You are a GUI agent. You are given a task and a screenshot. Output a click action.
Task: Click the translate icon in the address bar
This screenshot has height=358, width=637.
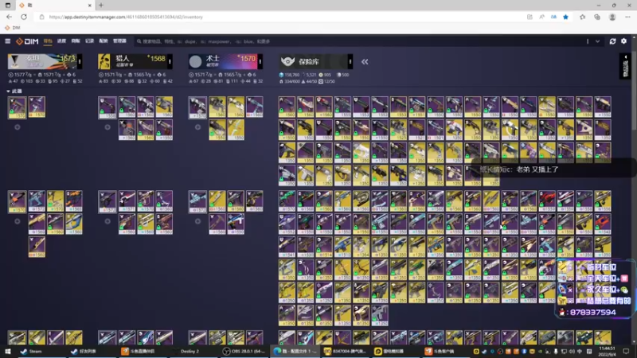[553, 17]
